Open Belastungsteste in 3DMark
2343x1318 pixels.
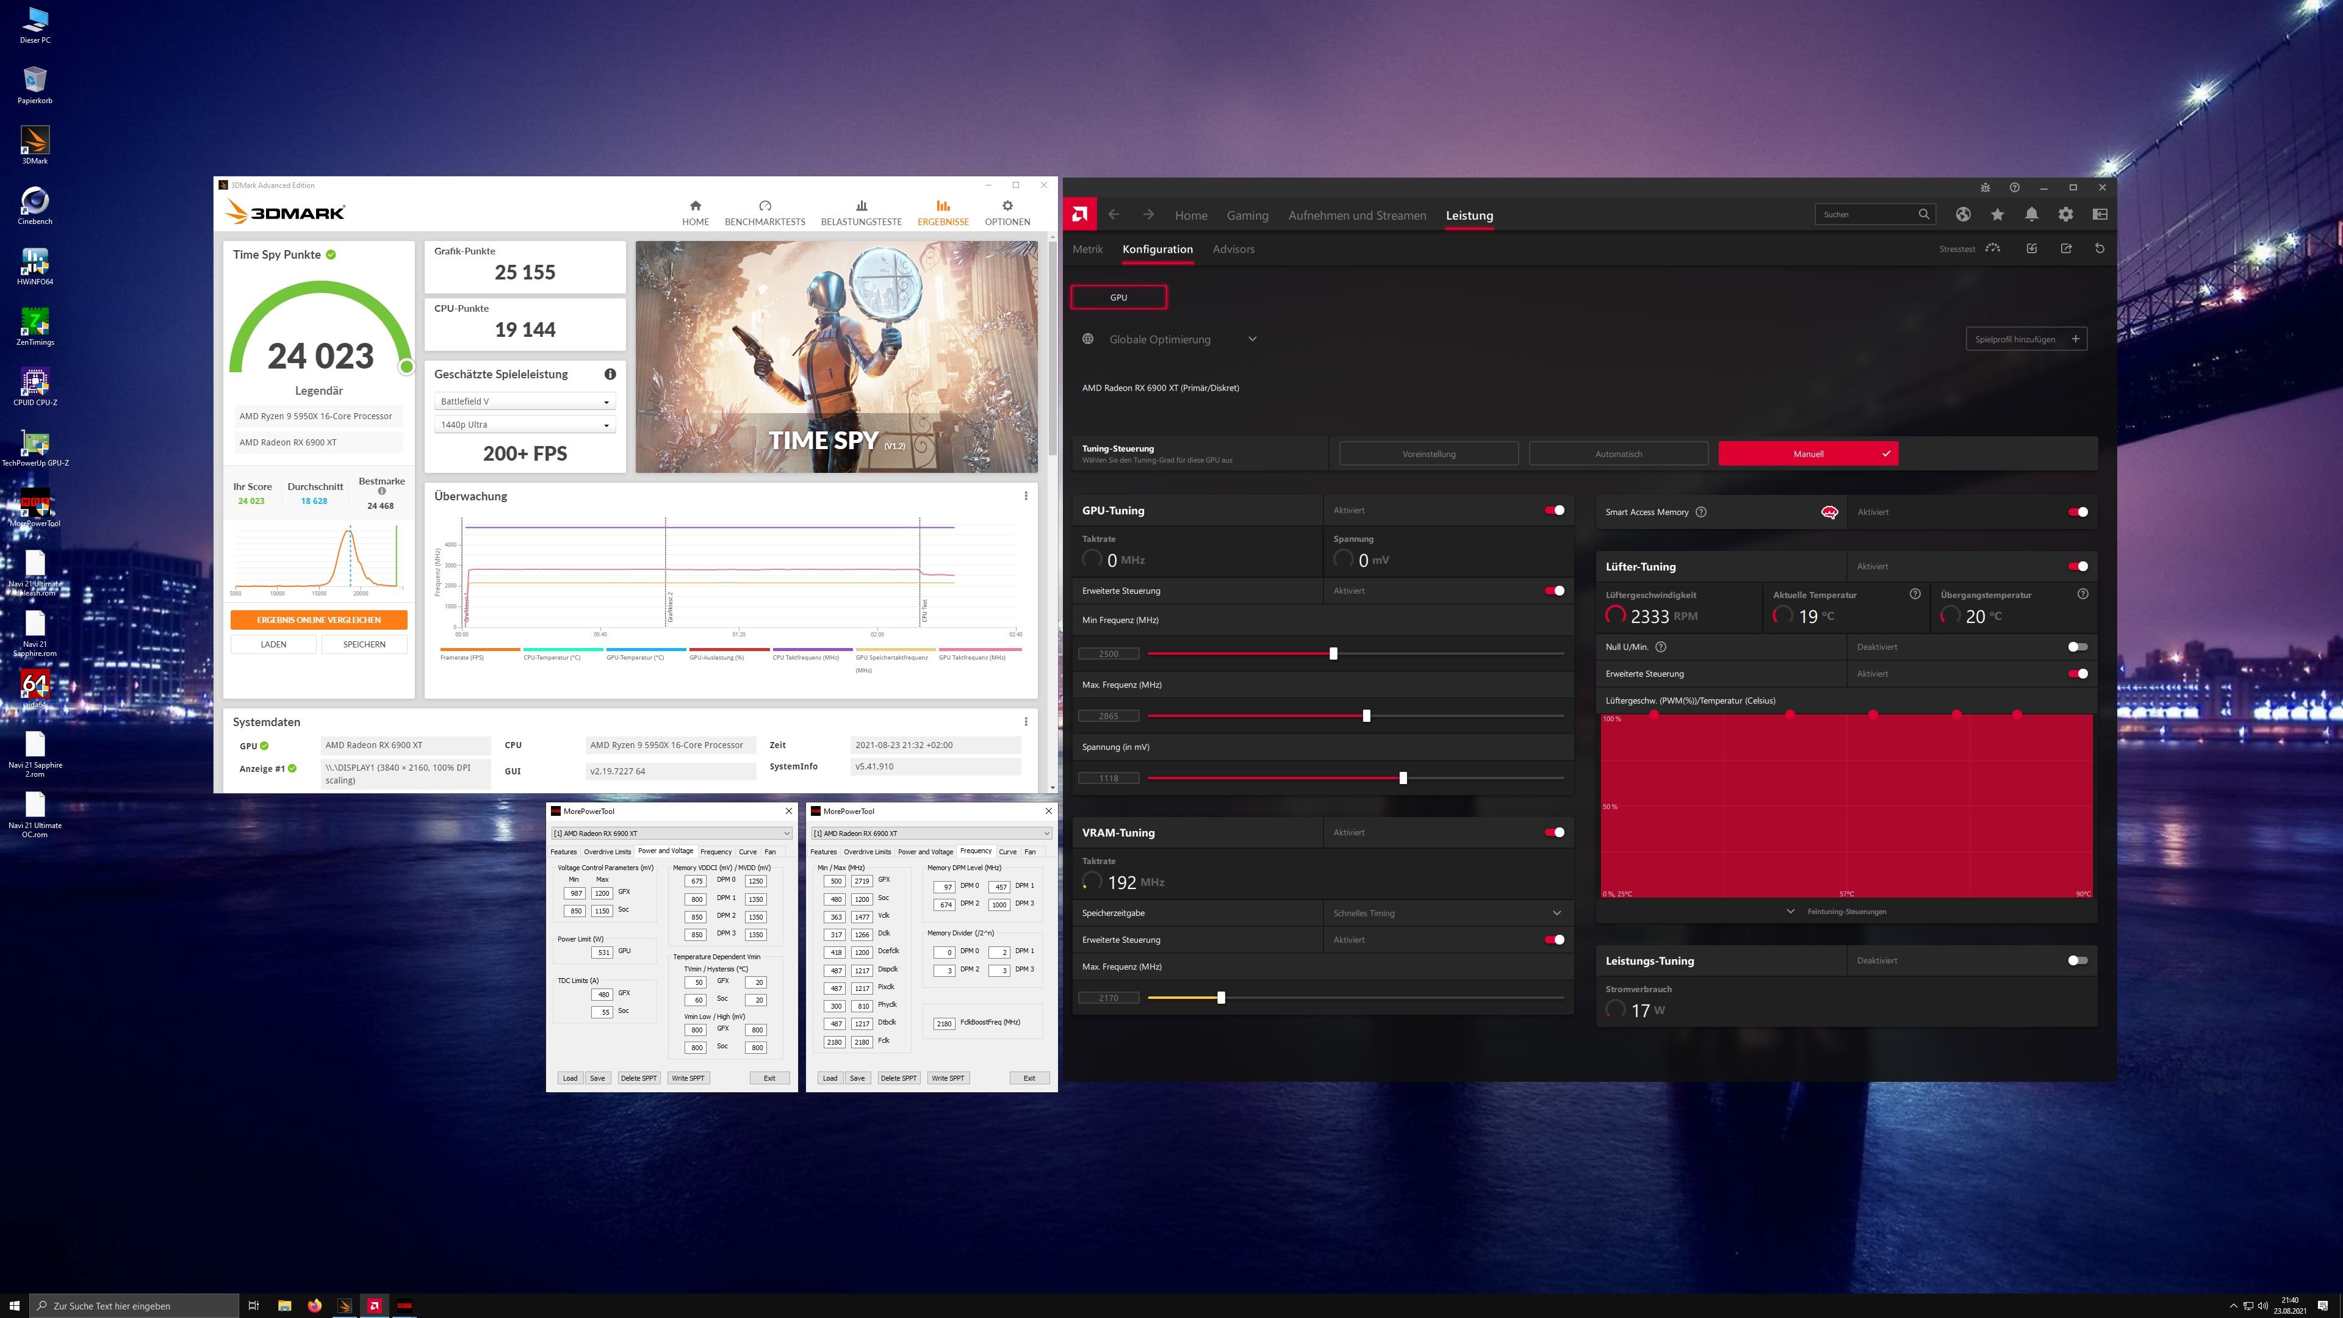tap(862, 213)
